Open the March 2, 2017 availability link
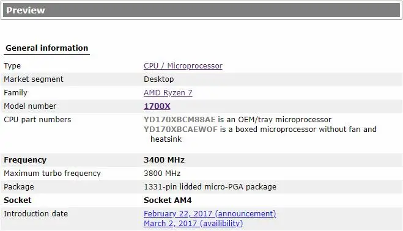Image resolution: width=403 pixels, height=231 pixels. (x=193, y=223)
